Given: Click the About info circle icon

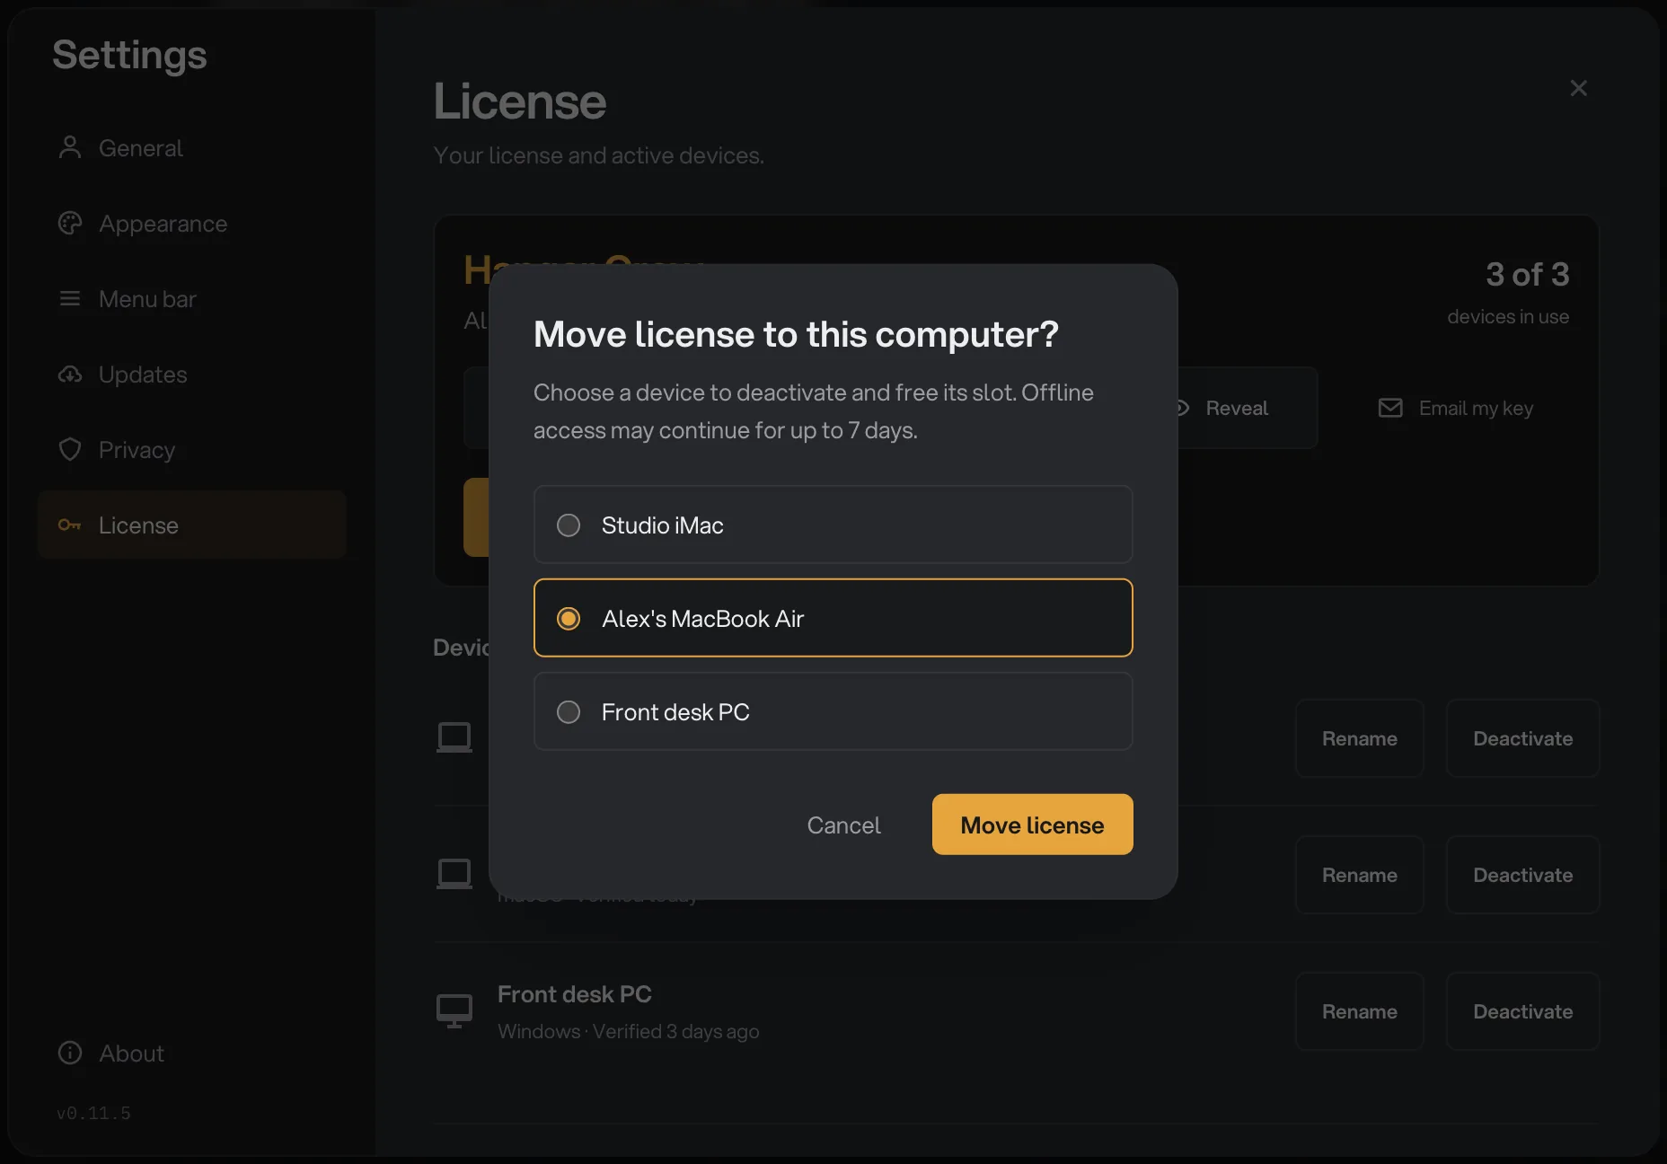Looking at the screenshot, I should point(70,1053).
